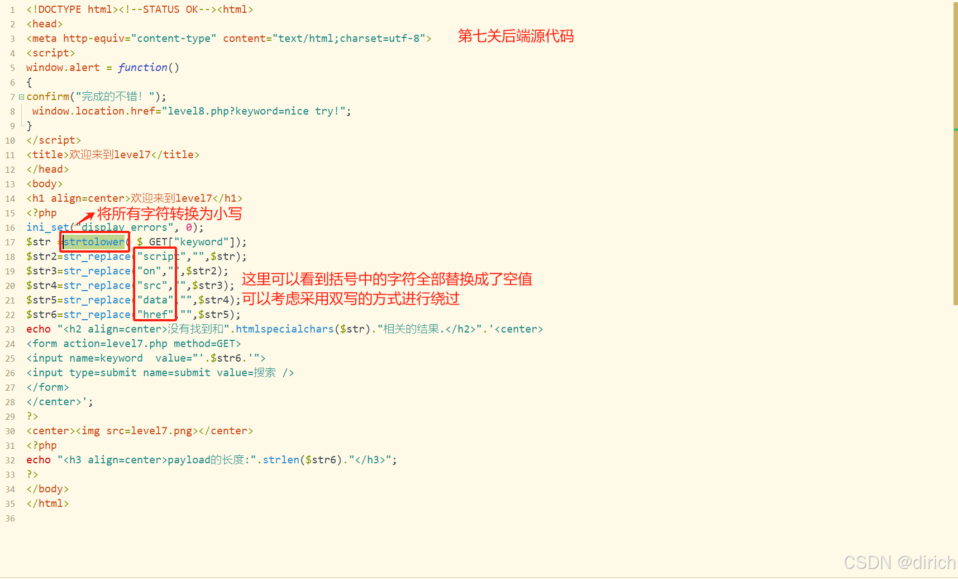Viewport: 958px width, 579px height.
Task: Click the closing </script> tag on line 10
Action: pyautogui.click(x=54, y=140)
